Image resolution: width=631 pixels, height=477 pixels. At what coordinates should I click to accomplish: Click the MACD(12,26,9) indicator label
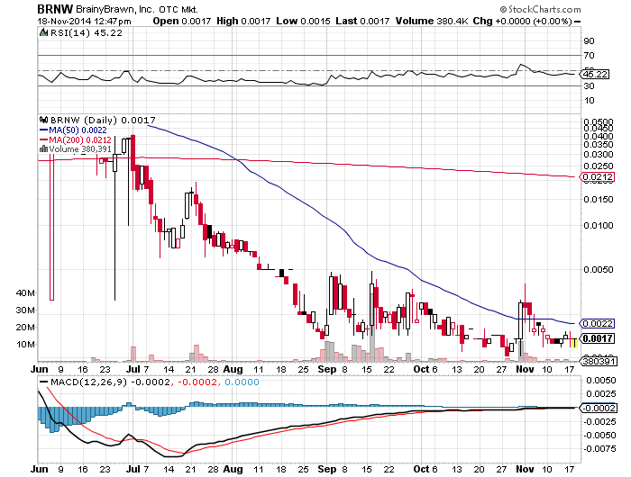click(88, 382)
